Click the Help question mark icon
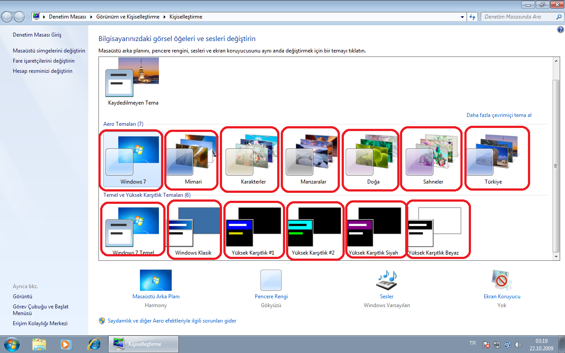Viewport: 565px width, 353px height. point(560,30)
